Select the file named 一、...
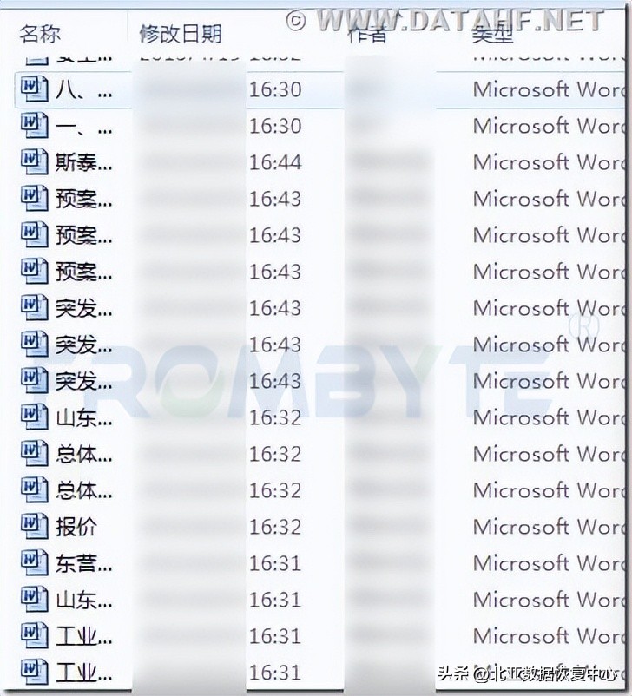Viewport: 632px width, 696px height. coord(83,127)
